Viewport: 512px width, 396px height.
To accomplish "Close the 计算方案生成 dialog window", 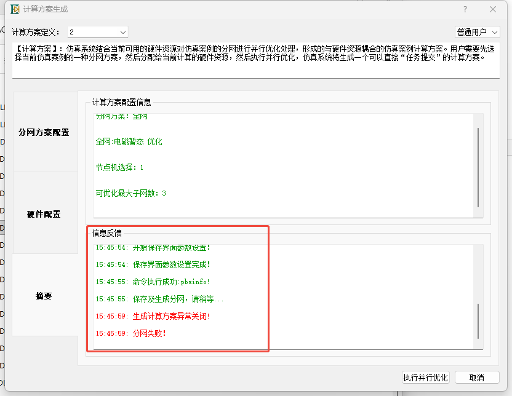I will coord(493,9).
